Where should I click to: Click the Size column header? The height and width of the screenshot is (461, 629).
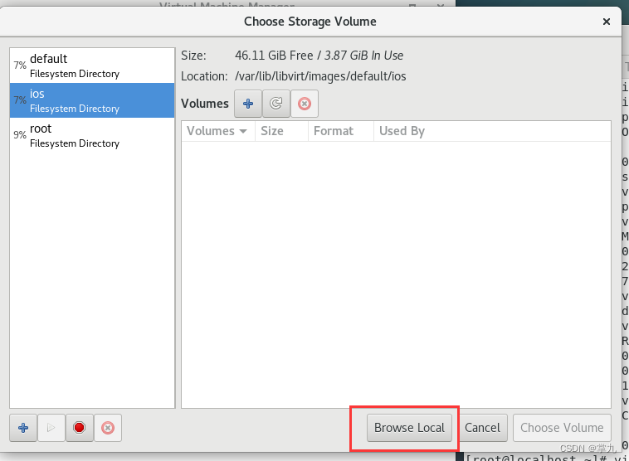click(x=281, y=131)
